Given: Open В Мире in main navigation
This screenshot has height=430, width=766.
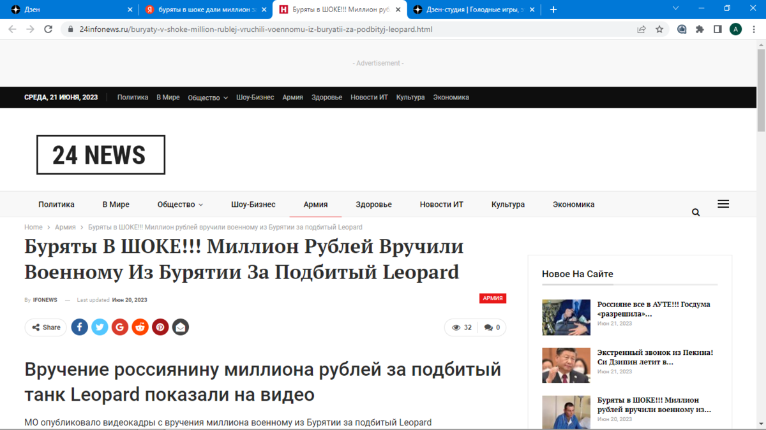Looking at the screenshot, I should tap(116, 204).
